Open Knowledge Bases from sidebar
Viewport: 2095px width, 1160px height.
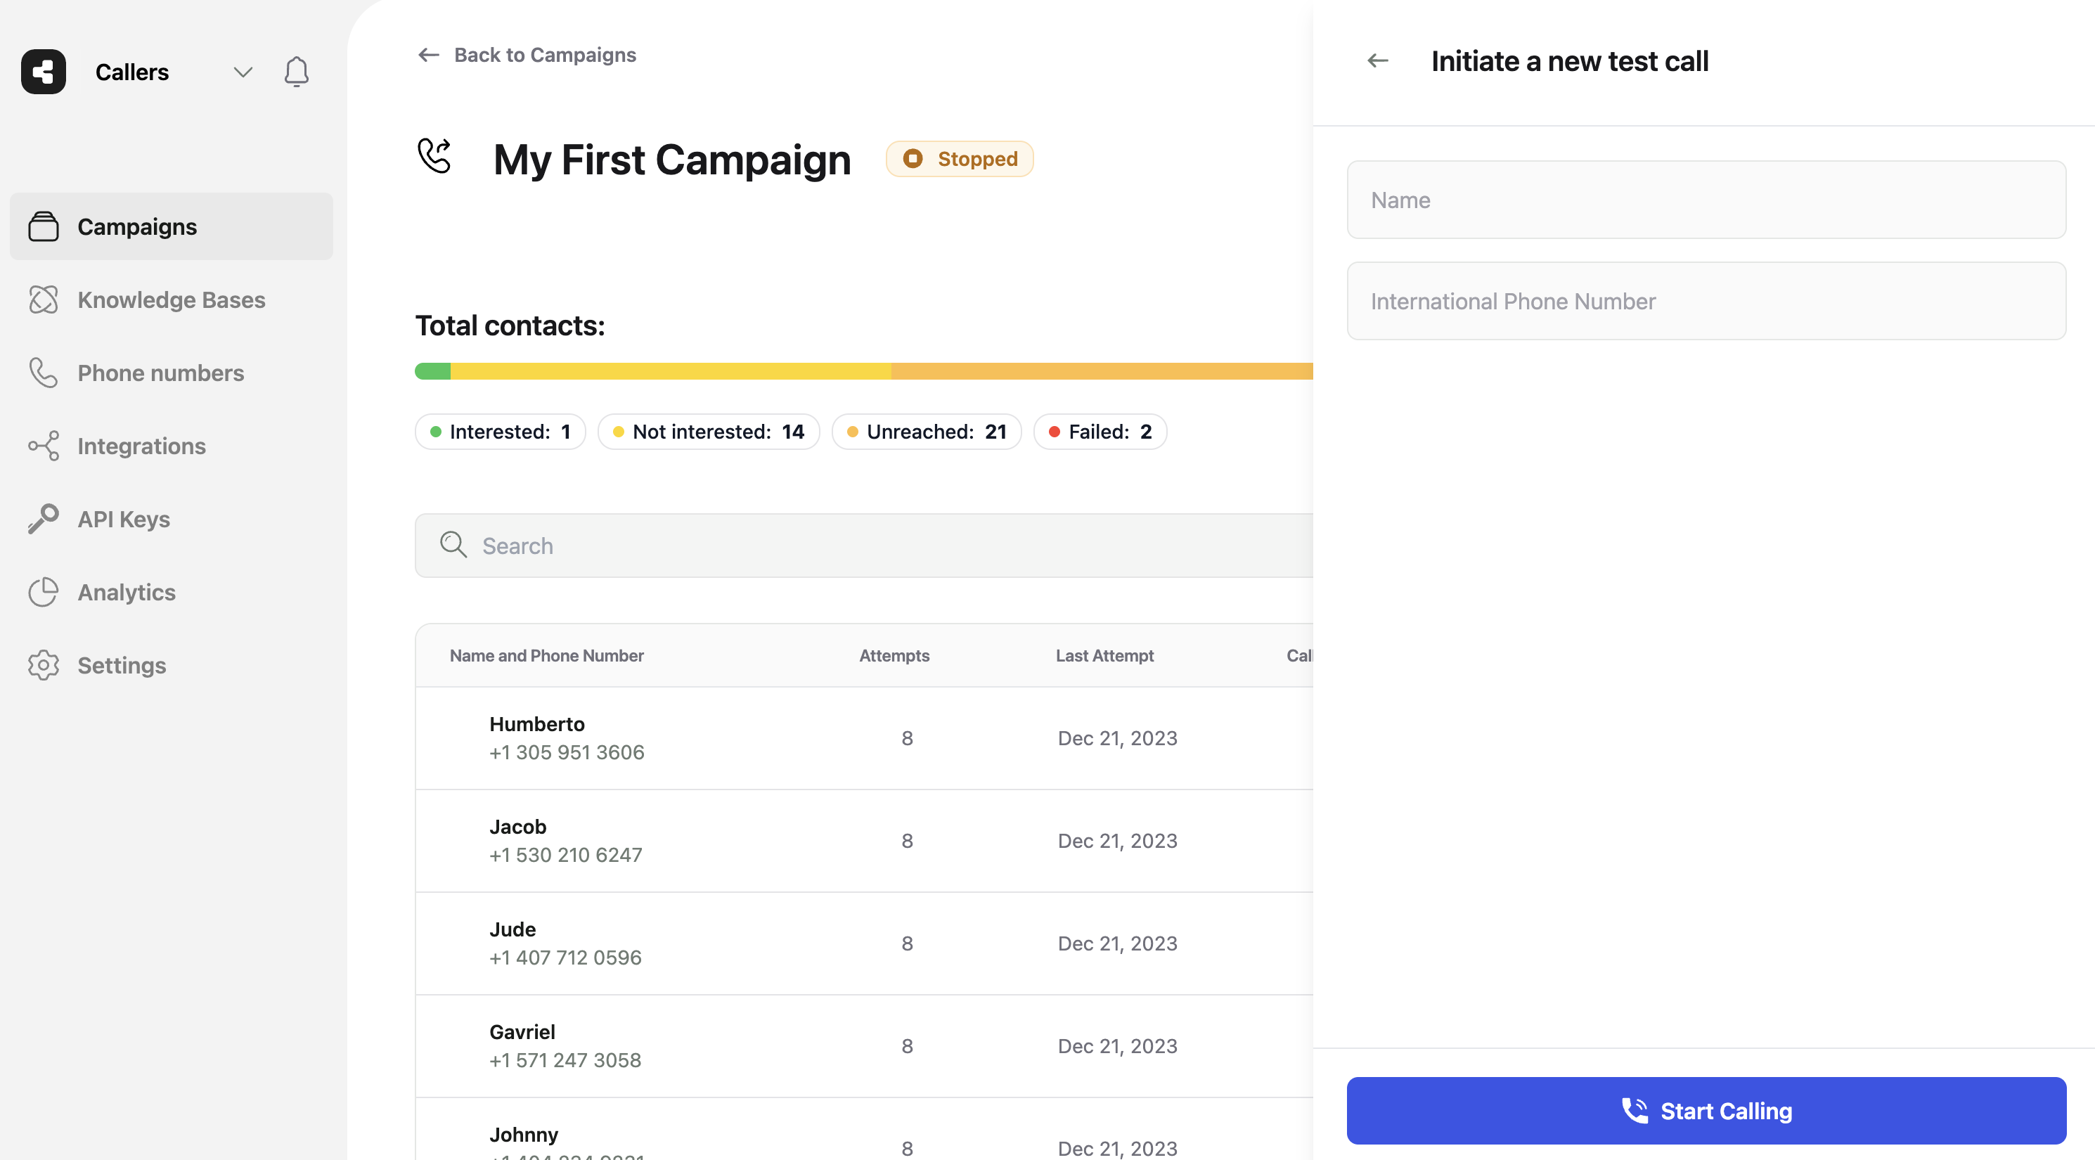click(171, 299)
